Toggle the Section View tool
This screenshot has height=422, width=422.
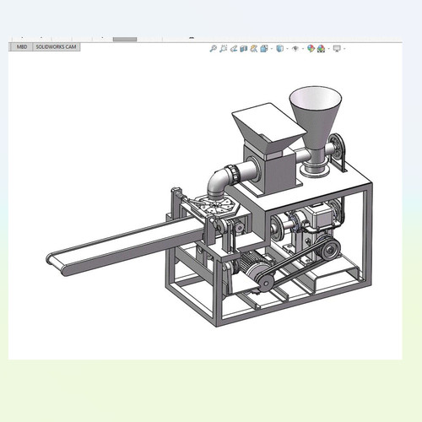(244, 49)
